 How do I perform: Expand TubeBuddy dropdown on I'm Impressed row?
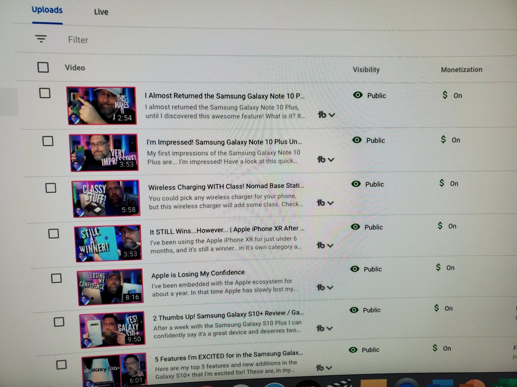tap(325, 160)
